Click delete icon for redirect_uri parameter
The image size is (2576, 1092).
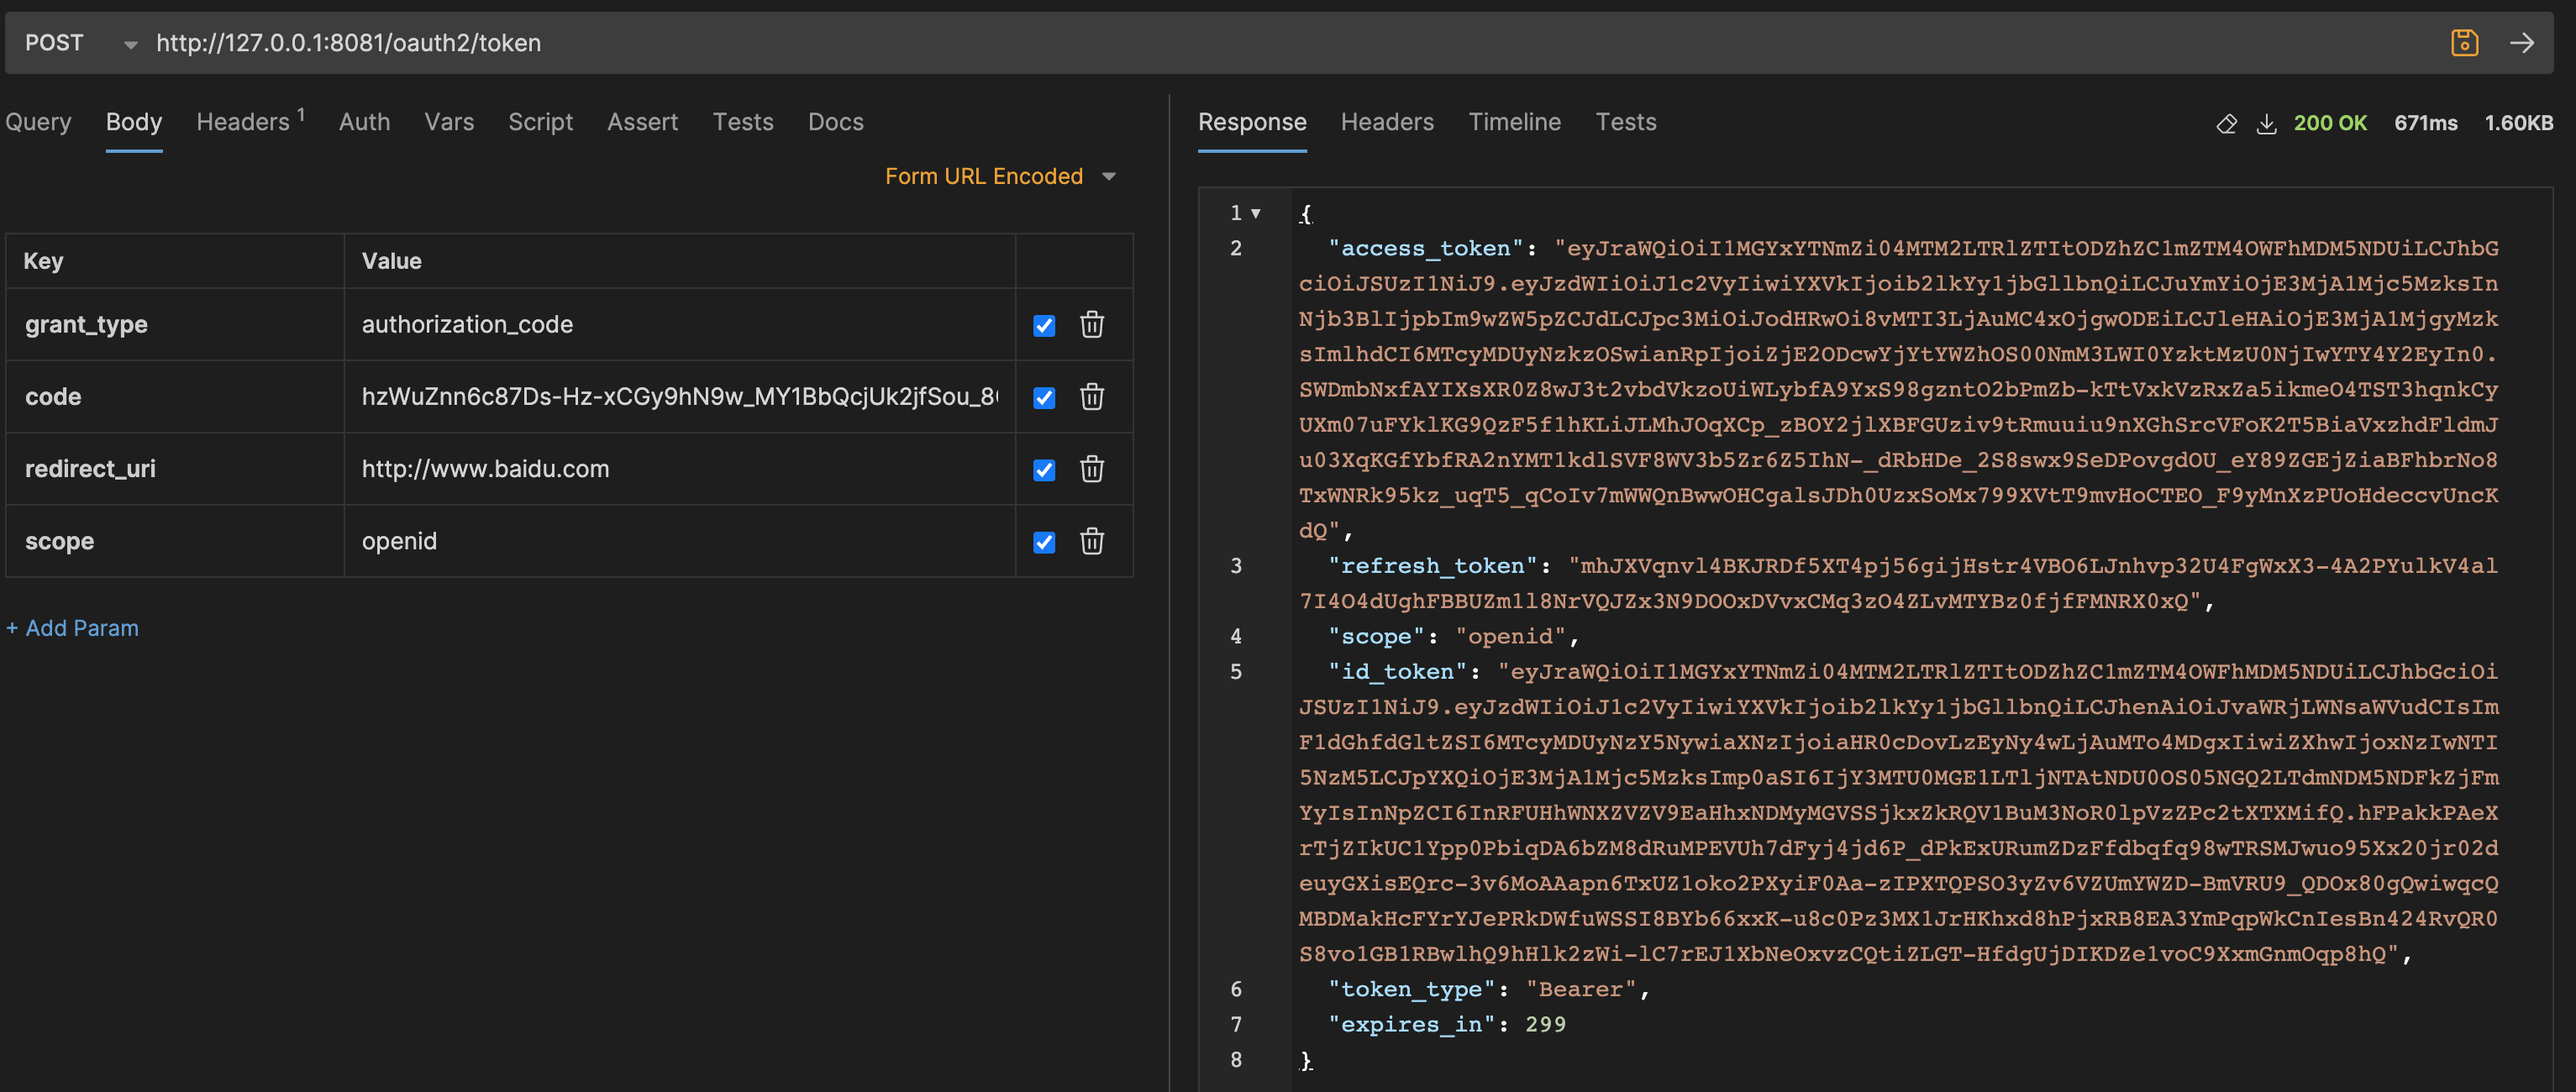click(1089, 468)
